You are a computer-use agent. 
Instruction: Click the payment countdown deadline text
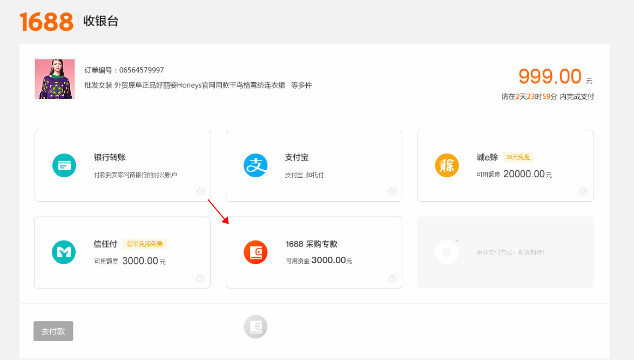[x=548, y=96]
